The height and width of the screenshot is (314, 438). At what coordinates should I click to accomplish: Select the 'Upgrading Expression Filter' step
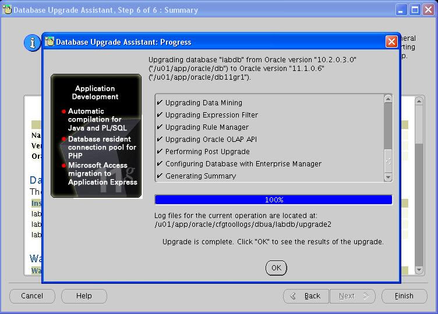211,115
